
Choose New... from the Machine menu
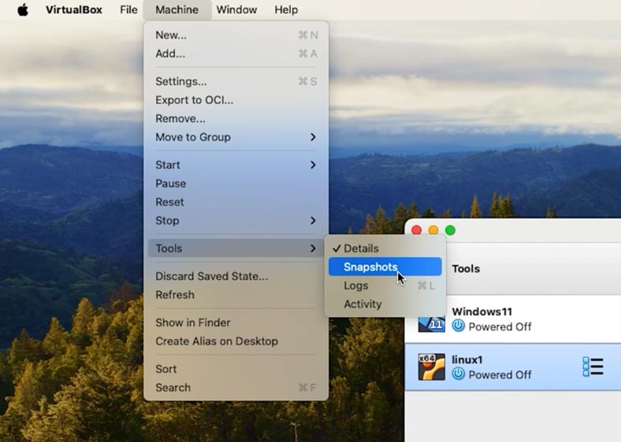pos(236,35)
